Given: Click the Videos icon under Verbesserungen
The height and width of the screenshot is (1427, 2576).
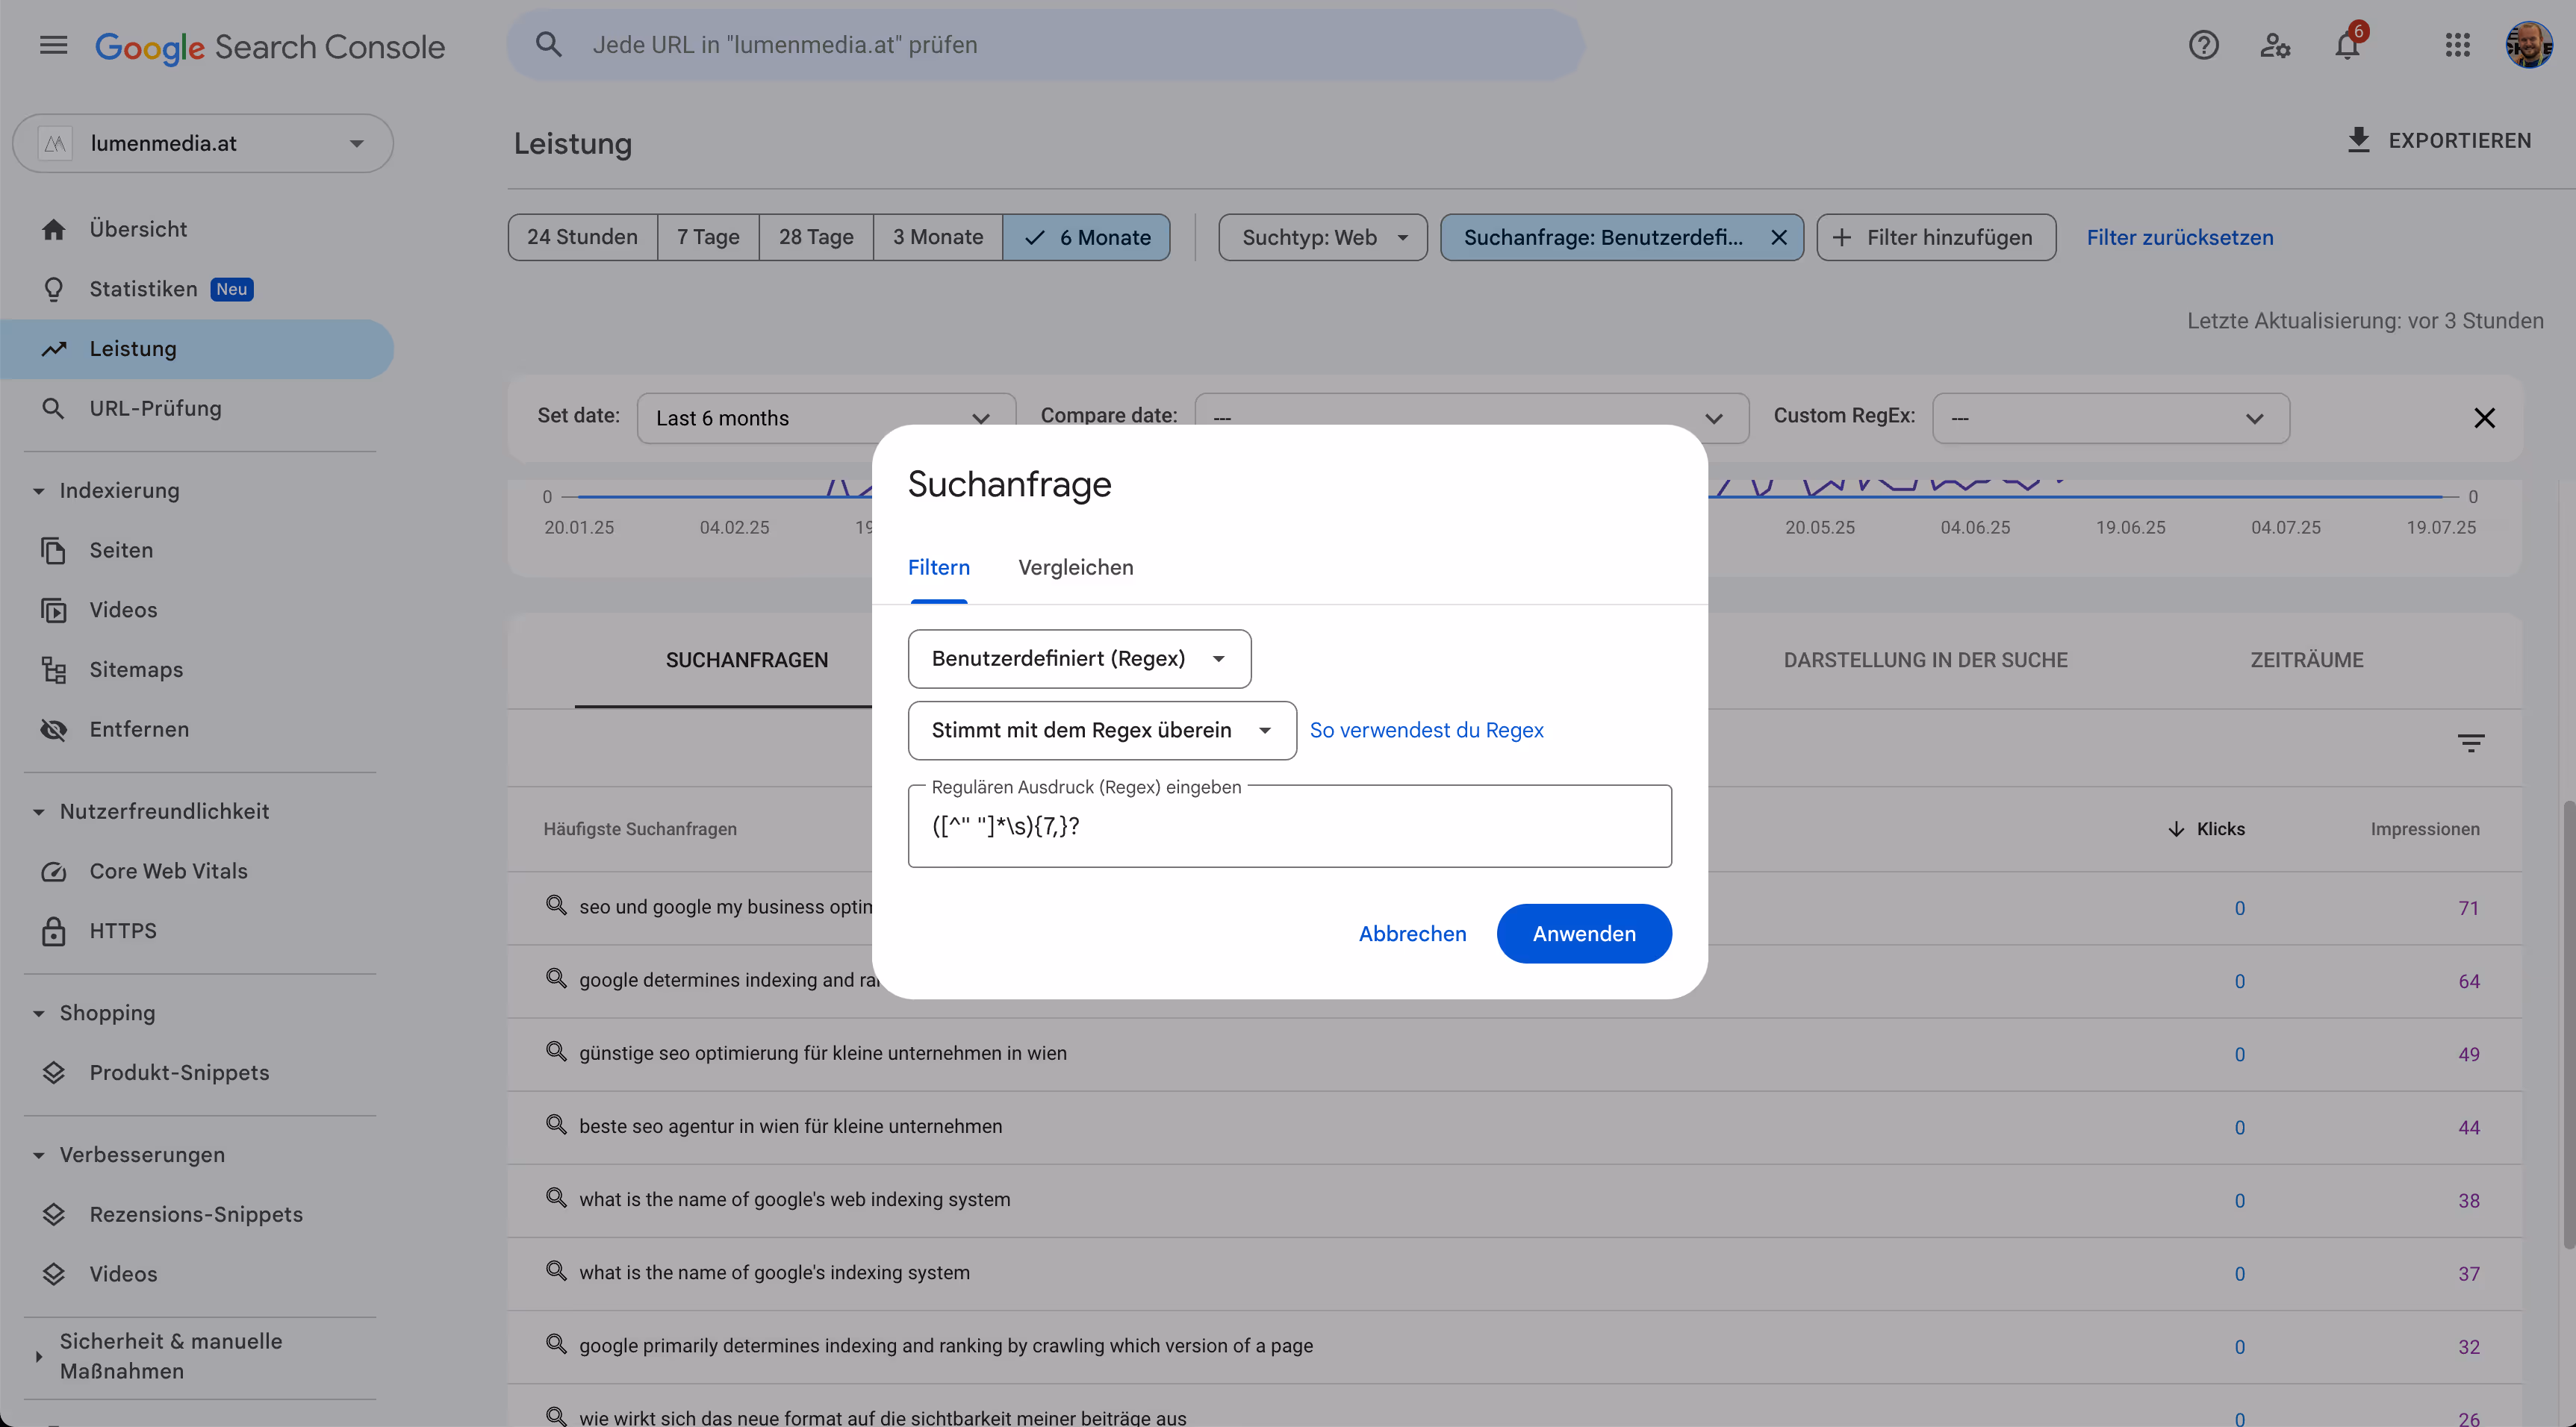Looking at the screenshot, I should pyautogui.click(x=54, y=1275).
